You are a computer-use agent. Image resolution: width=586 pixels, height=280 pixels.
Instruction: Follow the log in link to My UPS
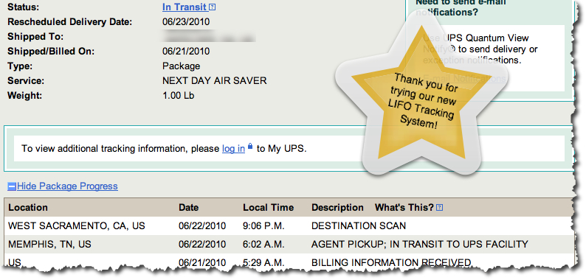tap(233, 149)
